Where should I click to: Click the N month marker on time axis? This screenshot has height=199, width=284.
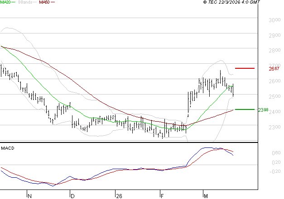30,196
